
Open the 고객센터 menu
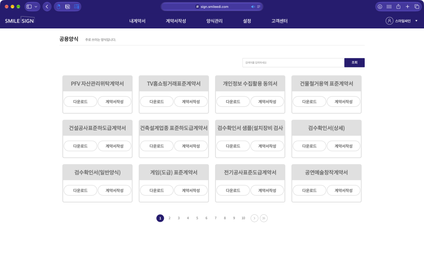tap(279, 21)
